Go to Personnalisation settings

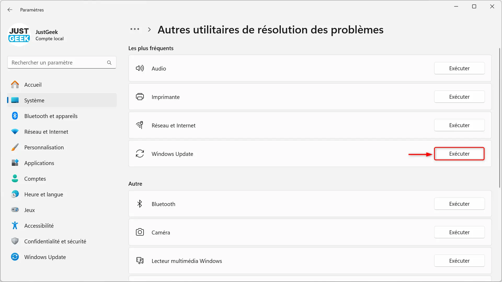tap(62, 147)
